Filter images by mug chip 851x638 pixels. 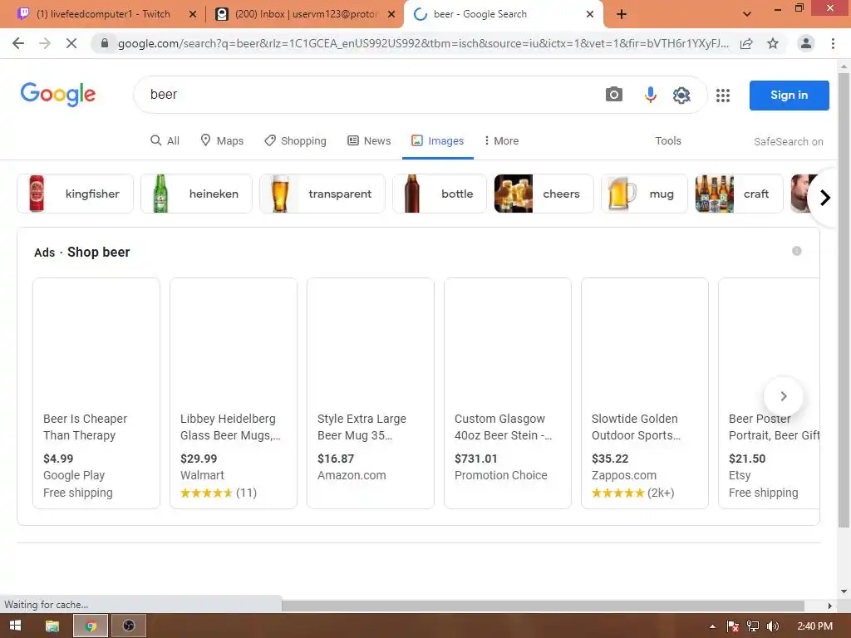(644, 194)
